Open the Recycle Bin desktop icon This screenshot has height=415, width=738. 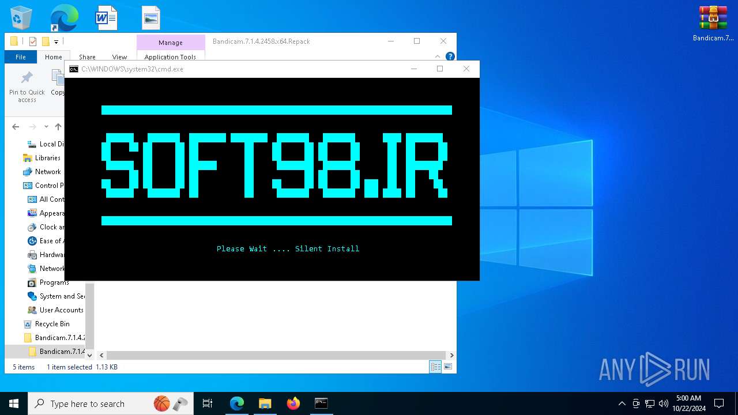pyautogui.click(x=21, y=17)
